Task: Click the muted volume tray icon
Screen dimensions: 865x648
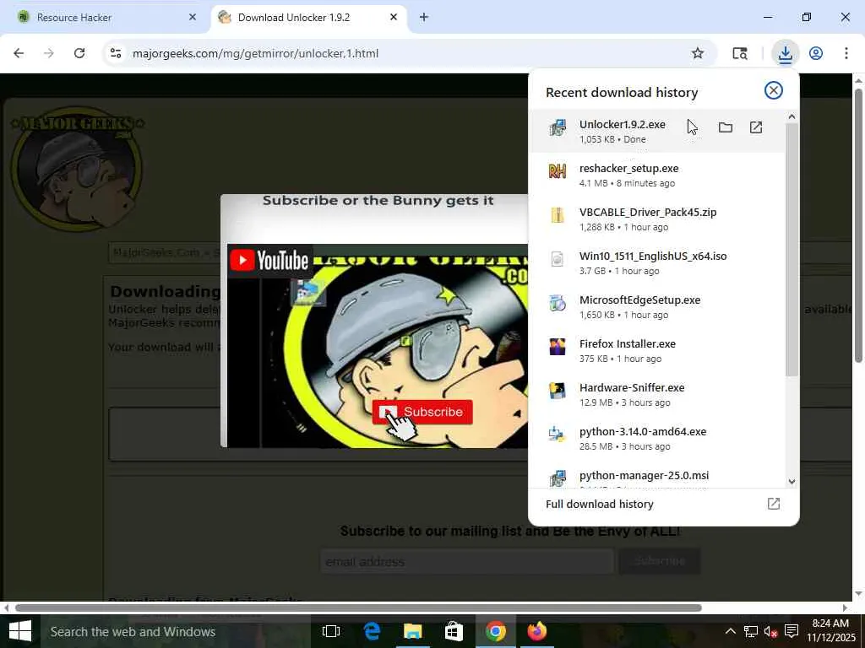Action: tap(770, 631)
